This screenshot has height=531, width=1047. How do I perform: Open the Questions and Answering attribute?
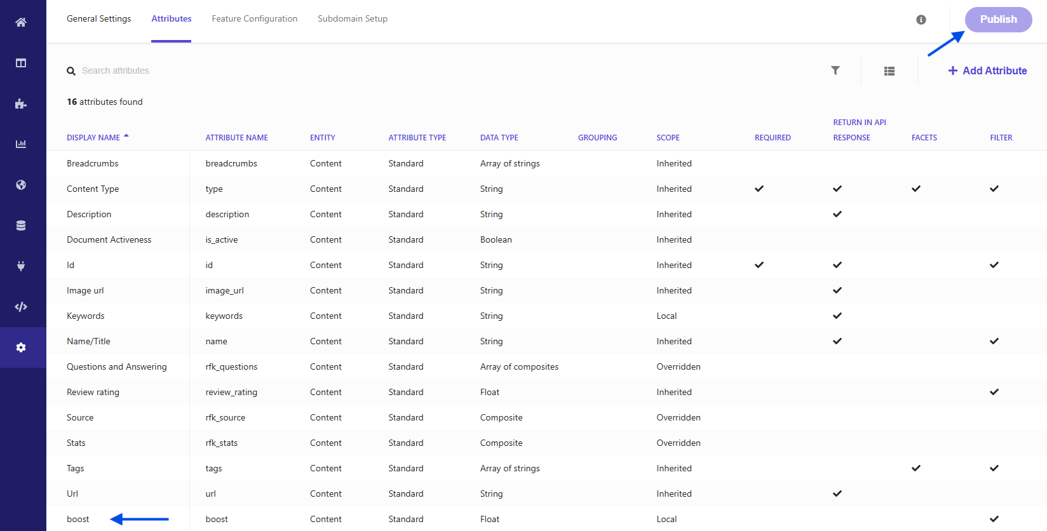[x=117, y=366]
